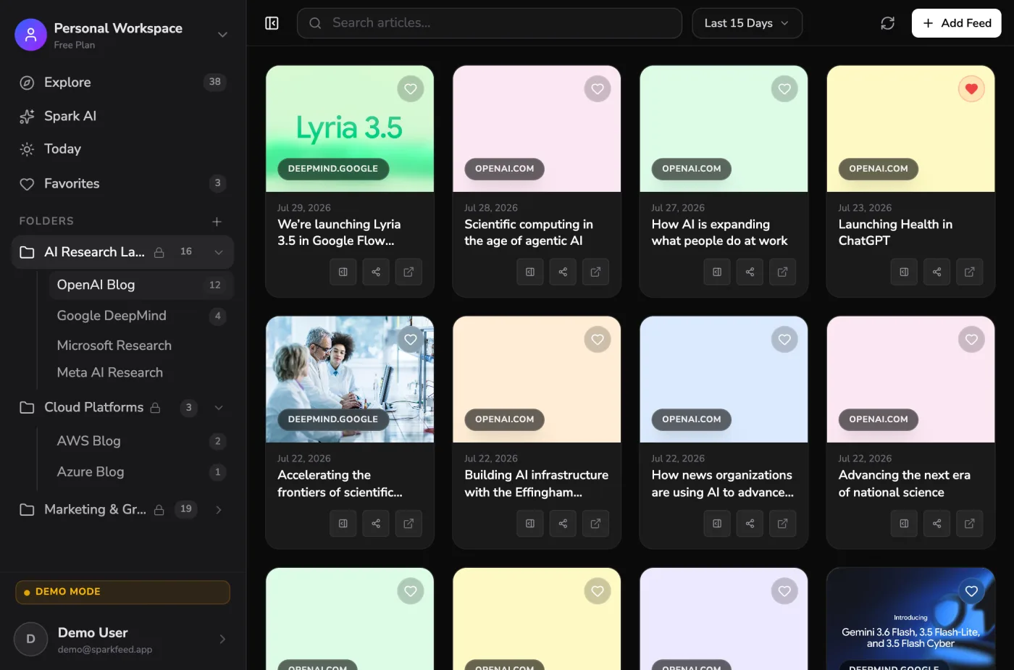Open Accelerating the frontiers article externally
The image size is (1014, 670).
tap(408, 523)
